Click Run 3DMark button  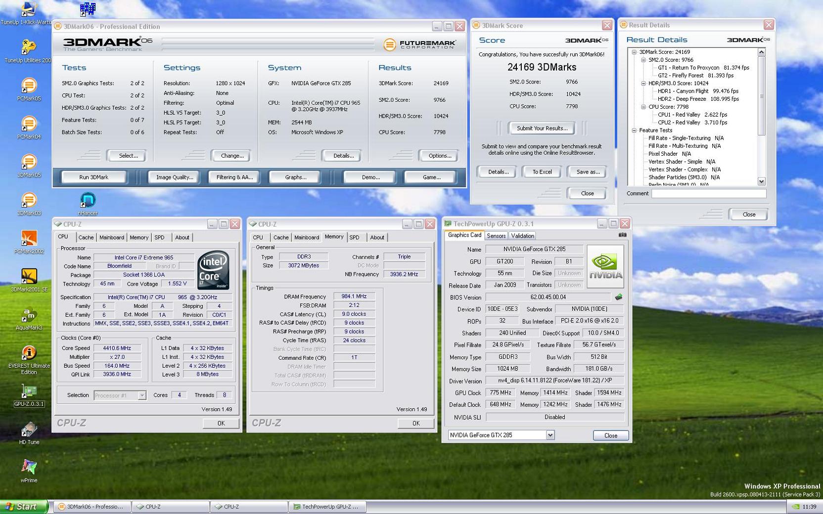(93, 177)
